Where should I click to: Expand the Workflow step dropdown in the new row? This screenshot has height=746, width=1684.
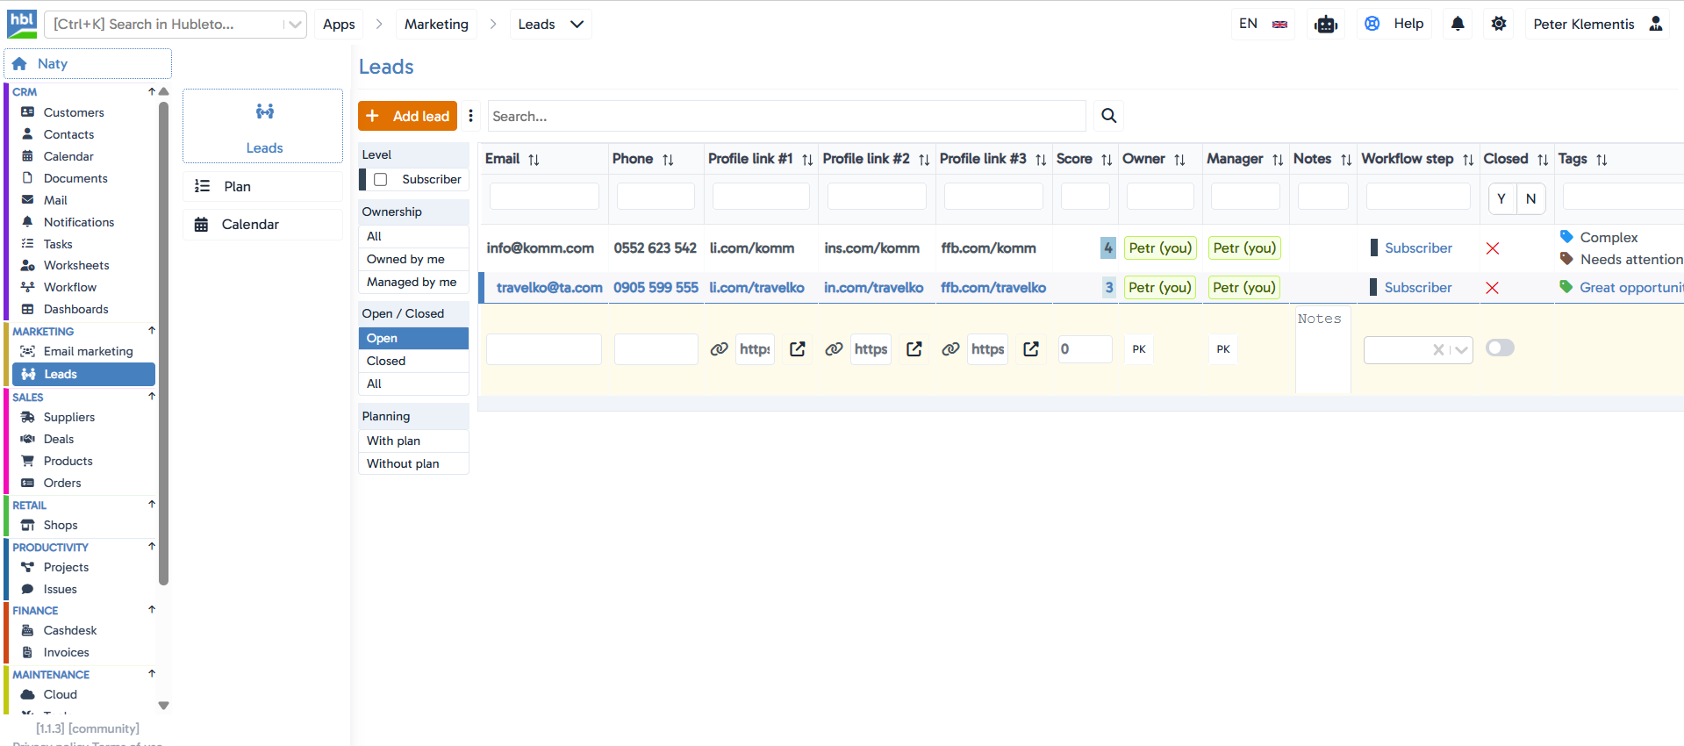1461,350
